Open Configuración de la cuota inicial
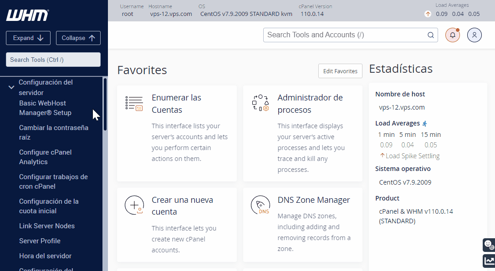495x271 pixels. pos(49,206)
